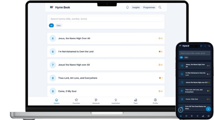Open Insights in the laptop header
This screenshot has height=120, width=214.
click(x=136, y=7)
